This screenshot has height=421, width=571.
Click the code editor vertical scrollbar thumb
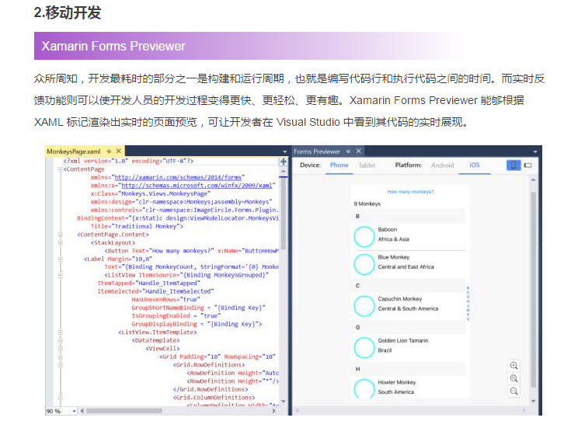pyautogui.click(x=284, y=214)
